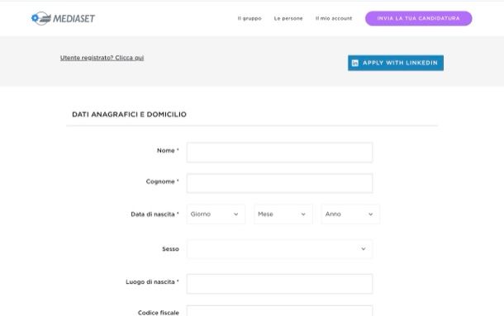Focus the Codice fiscale field
Image resolution: width=504 pixels, height=316 pixels.
pyautogui.click(x=279, y=311)
